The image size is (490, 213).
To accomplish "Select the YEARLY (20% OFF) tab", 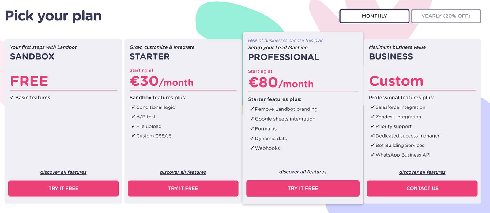I will tap(446, 16).
